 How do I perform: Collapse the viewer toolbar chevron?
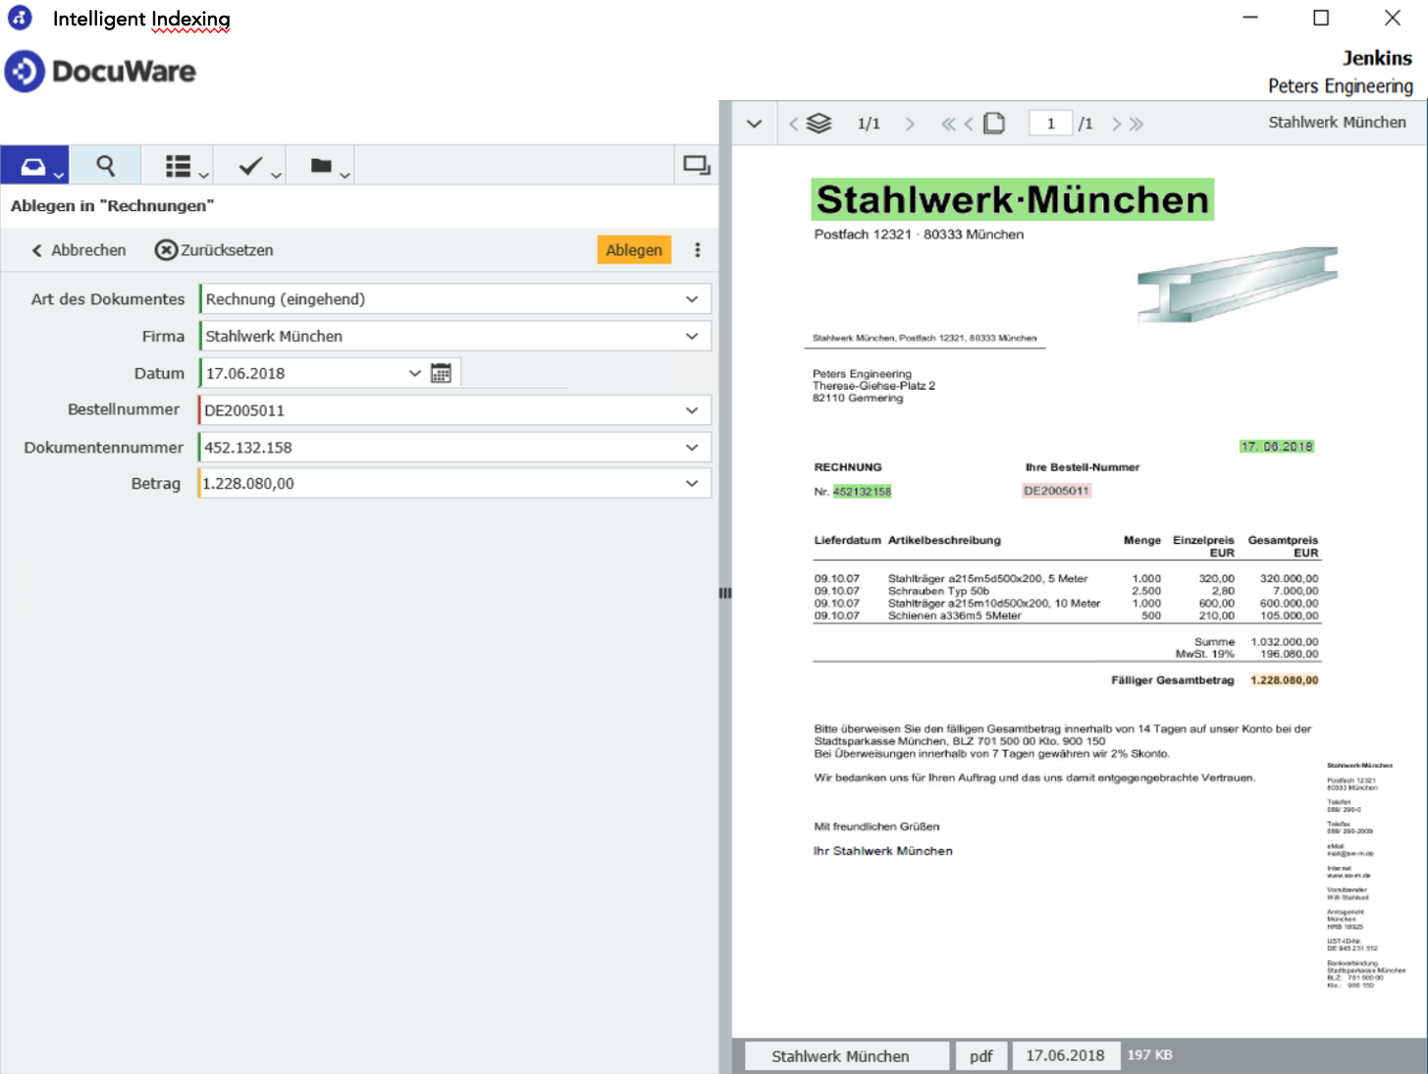(754, 124)
